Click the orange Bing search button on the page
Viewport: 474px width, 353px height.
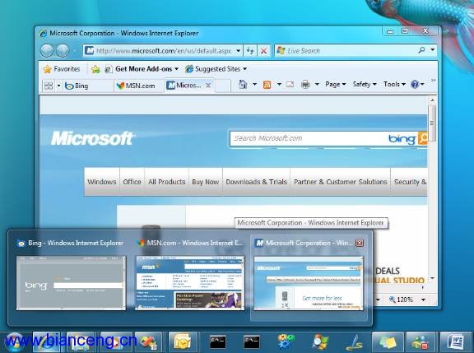click(423, 138)
